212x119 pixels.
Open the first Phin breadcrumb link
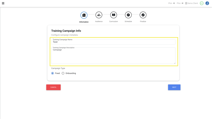(170, 3)
